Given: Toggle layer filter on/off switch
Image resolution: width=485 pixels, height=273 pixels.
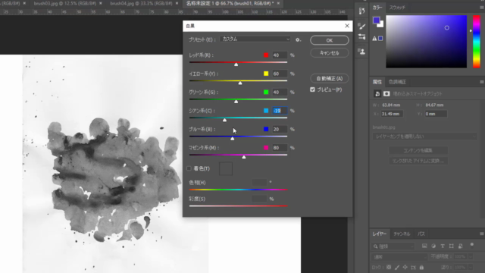Looking at the screenshot, I should point(471,246).
